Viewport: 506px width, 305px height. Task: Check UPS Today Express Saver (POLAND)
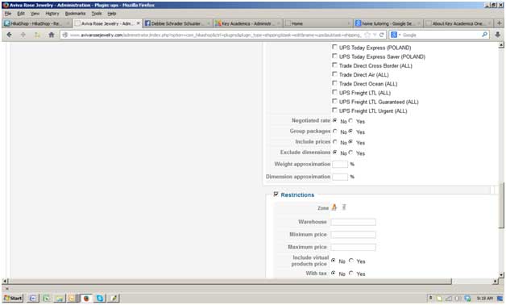(x=334, y=56)
